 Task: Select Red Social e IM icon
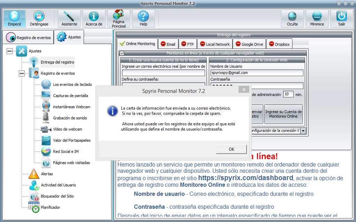[x=46, y=151]
